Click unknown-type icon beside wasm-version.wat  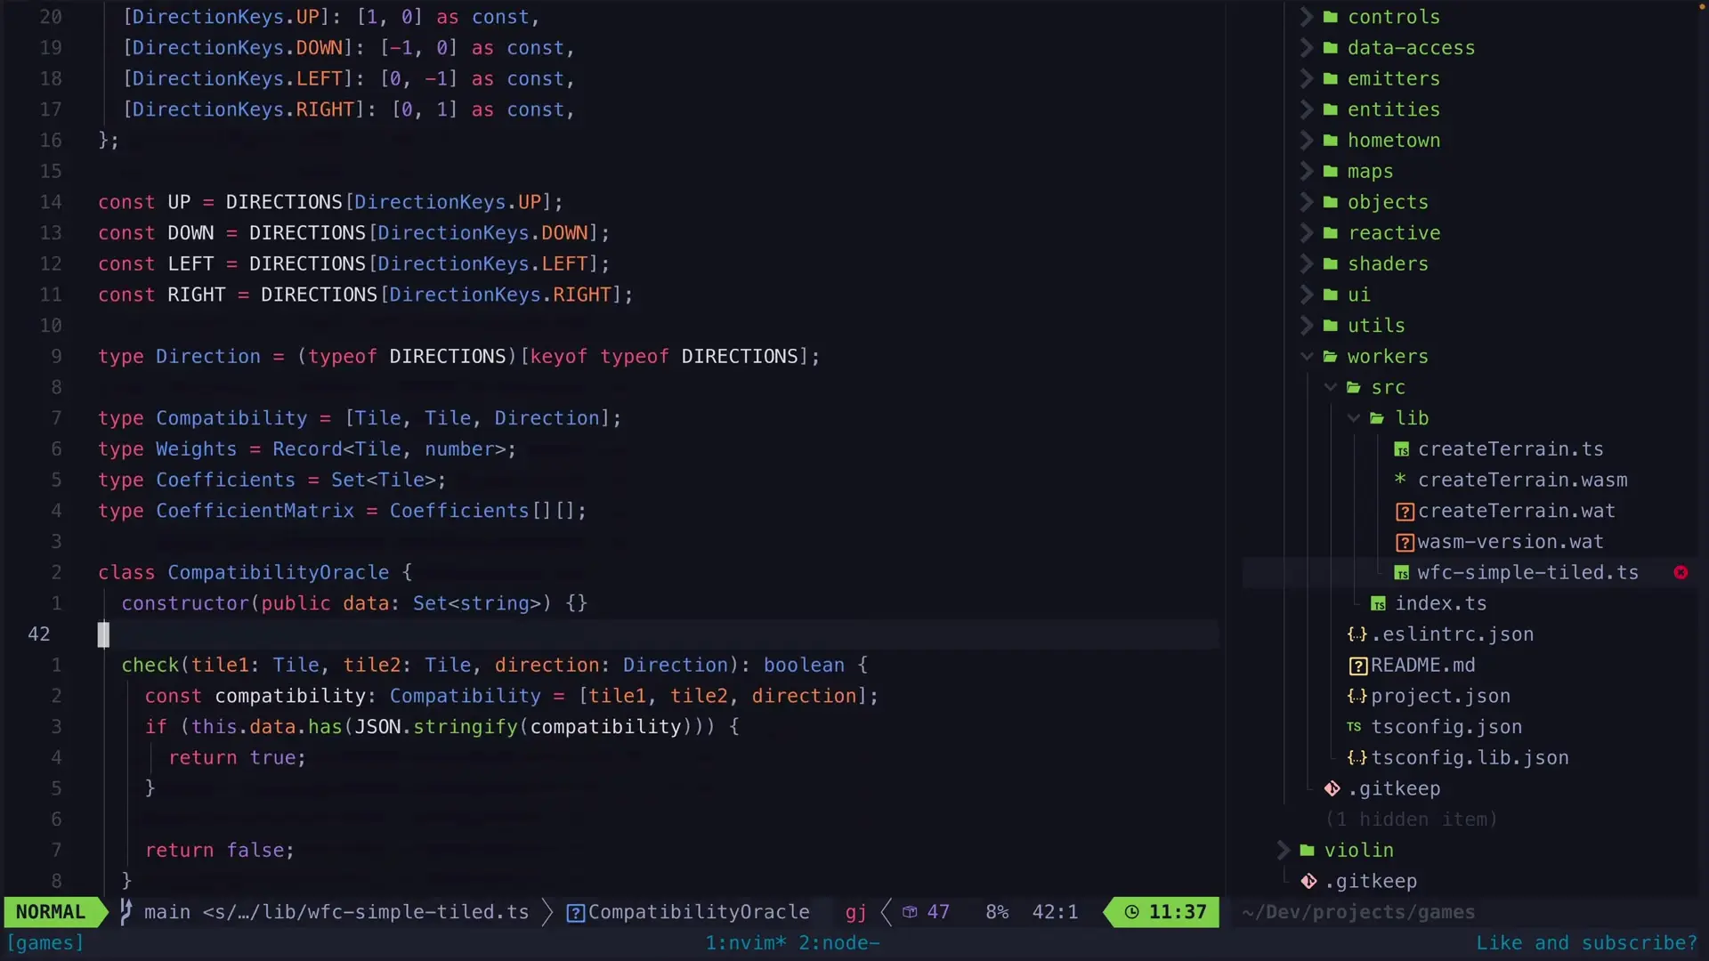(x=1405, y=543)
